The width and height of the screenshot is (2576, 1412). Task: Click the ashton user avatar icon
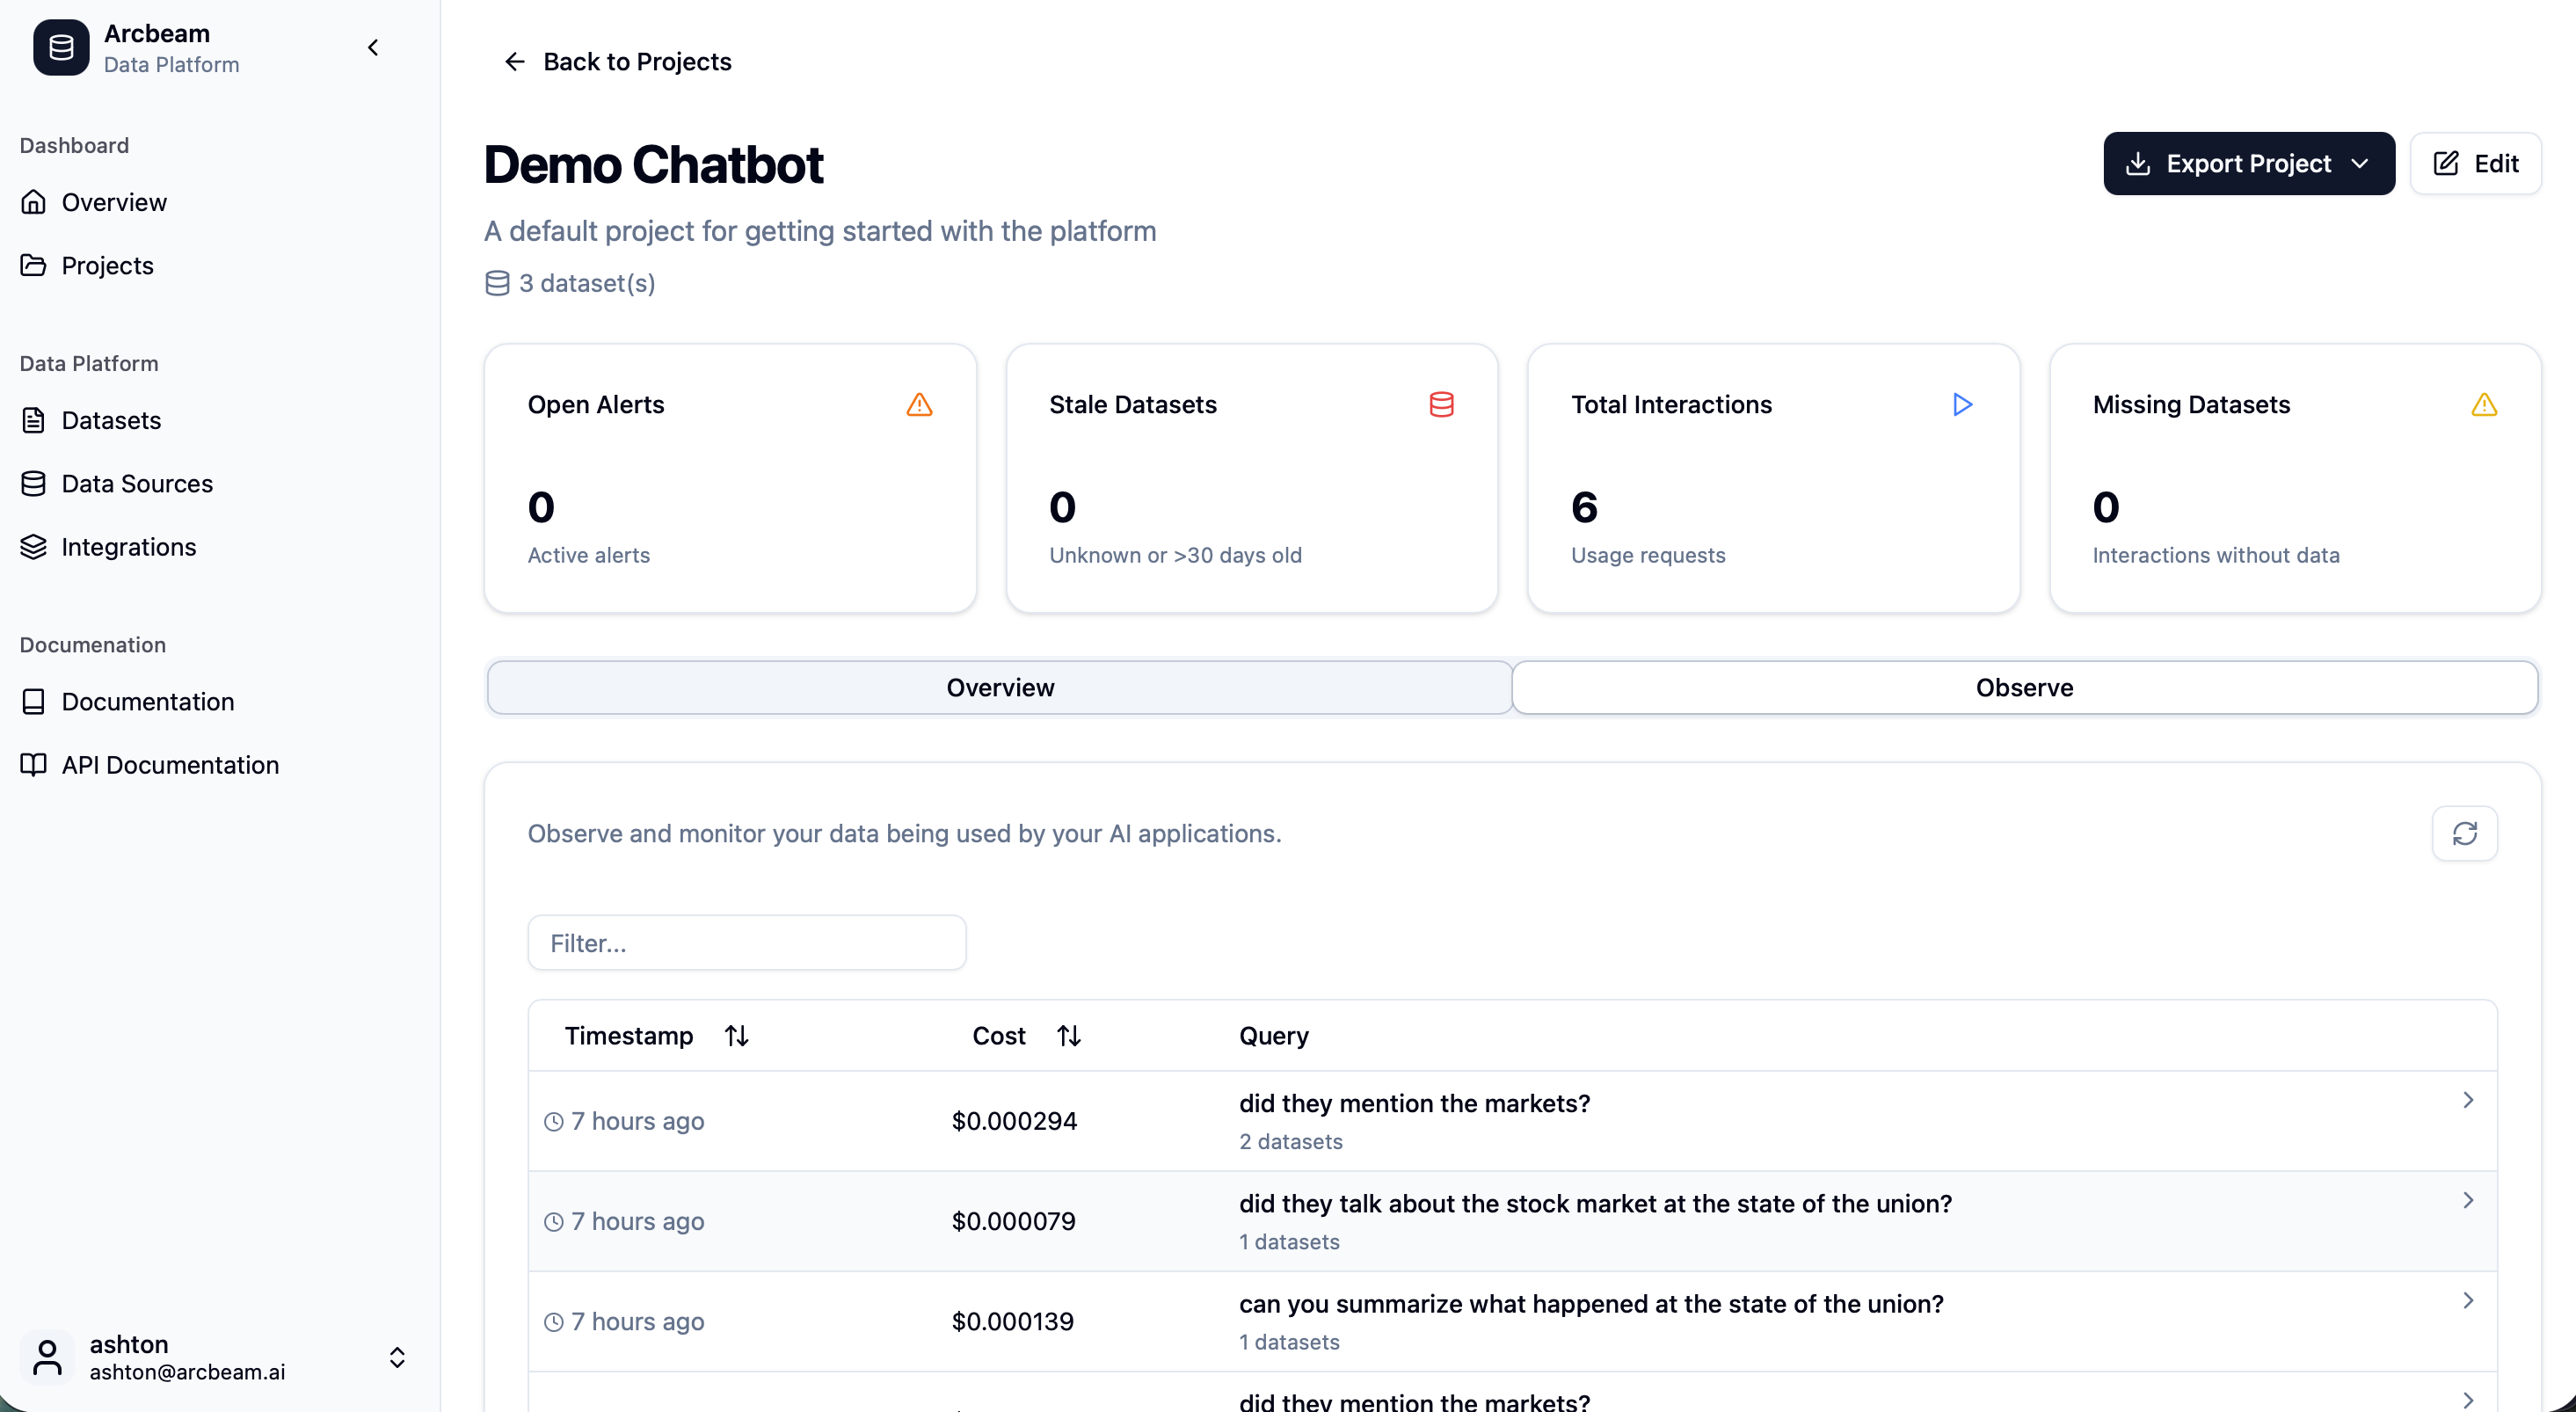coord(48,1357)
